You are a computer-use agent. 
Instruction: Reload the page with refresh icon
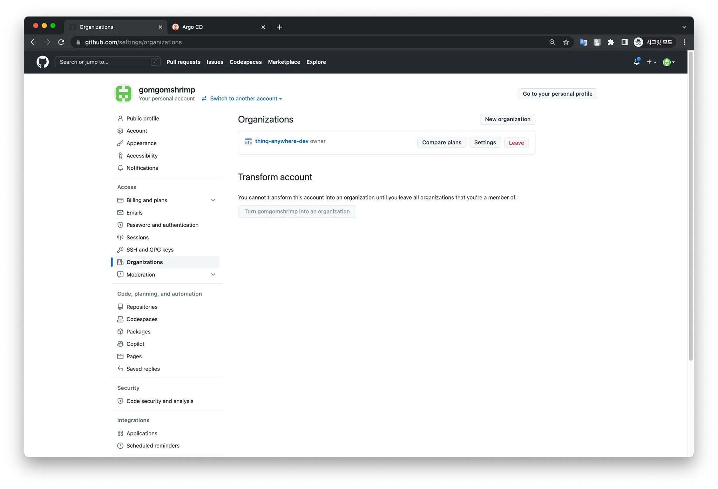(61, 42)
